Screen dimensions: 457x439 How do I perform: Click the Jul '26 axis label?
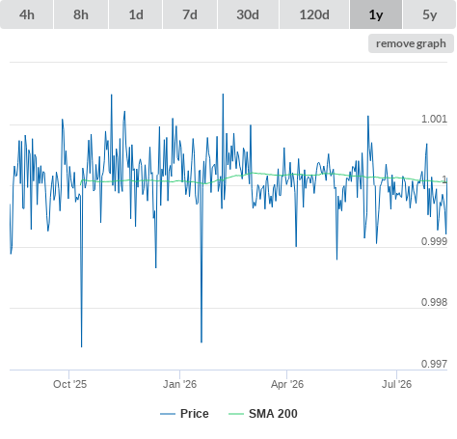pyautogui.click(x=396, y=384)
